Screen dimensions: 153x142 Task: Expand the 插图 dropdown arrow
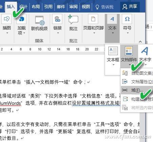point(7,33)
